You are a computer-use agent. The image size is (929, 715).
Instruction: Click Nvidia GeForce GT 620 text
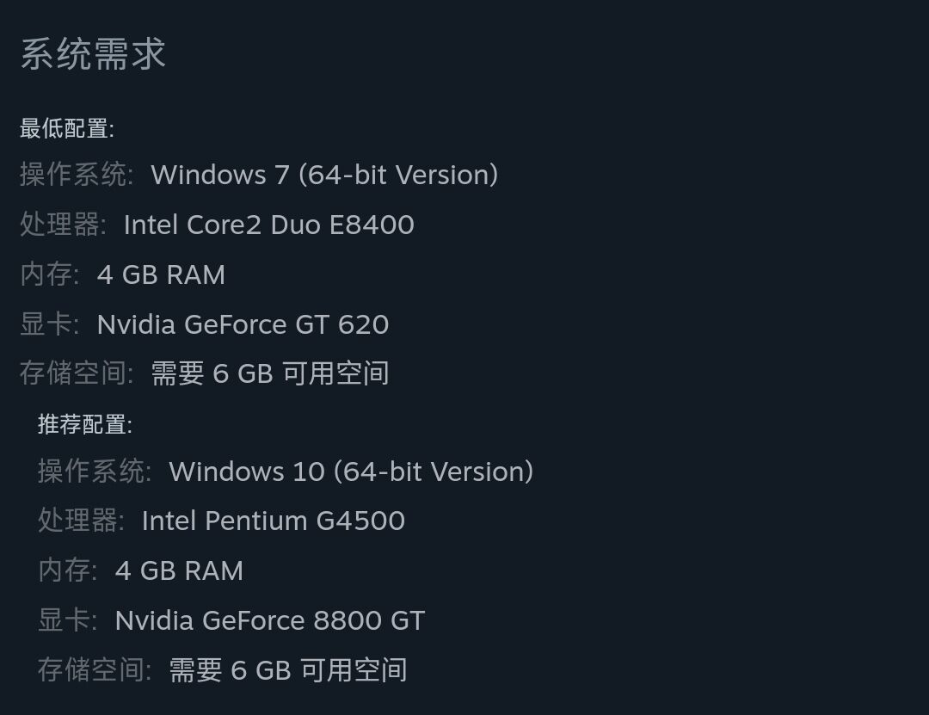coord(243,324)
